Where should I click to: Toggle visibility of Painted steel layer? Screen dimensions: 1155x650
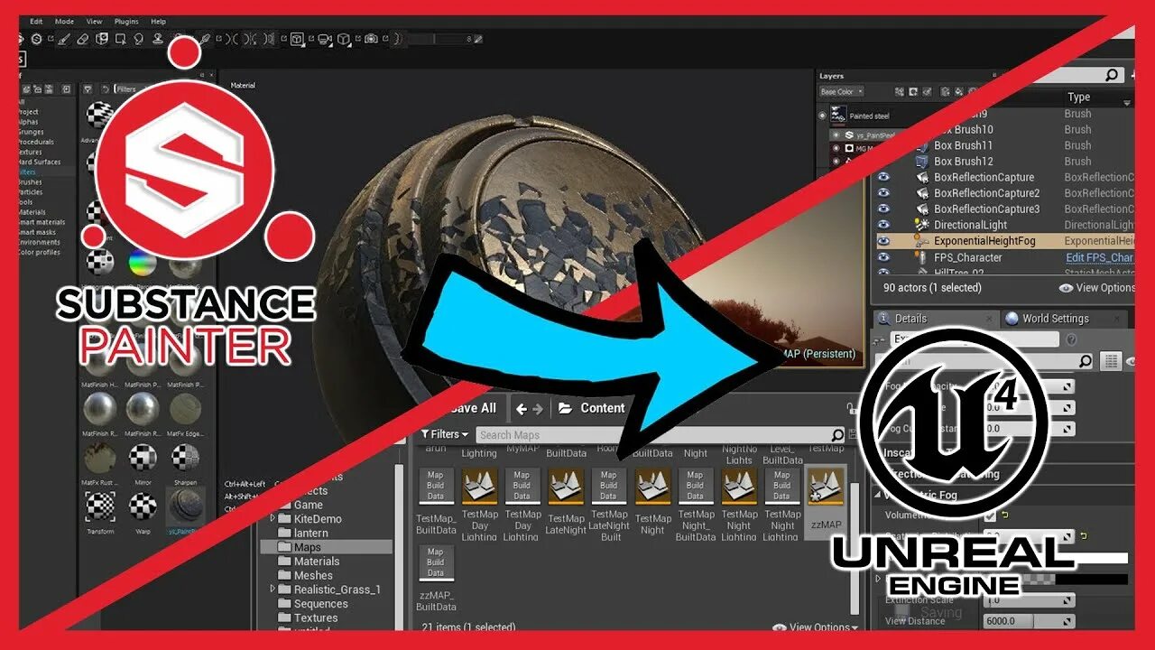click(822, 116)
